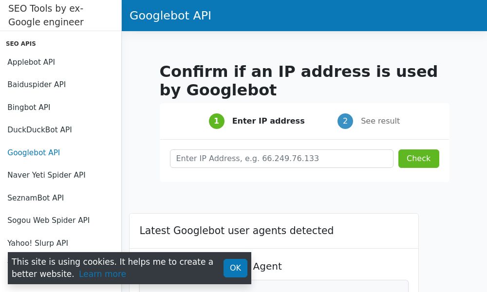Screen dimensions: 487x292
Task: Click the green Check button
Action: pos(419,159)
